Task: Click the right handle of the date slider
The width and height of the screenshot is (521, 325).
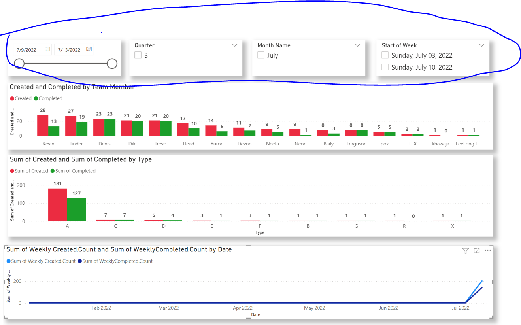Action: (x=112, y=63)
